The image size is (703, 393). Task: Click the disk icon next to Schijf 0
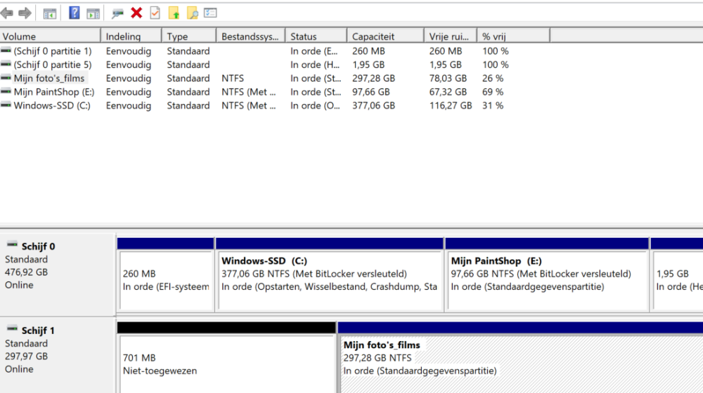(12, 245)
